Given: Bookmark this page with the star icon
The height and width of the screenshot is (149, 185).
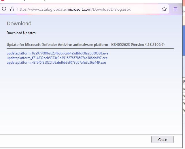Looking at the screenshot, I should pos(164,9).
